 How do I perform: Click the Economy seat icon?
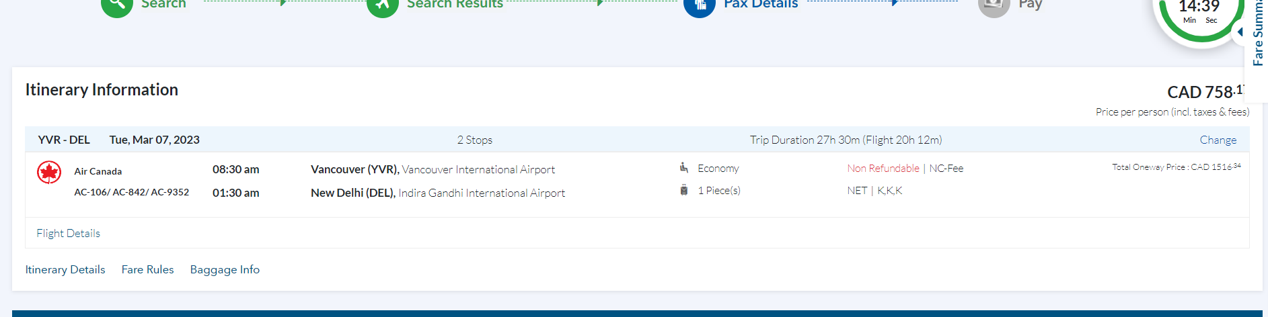683,168
